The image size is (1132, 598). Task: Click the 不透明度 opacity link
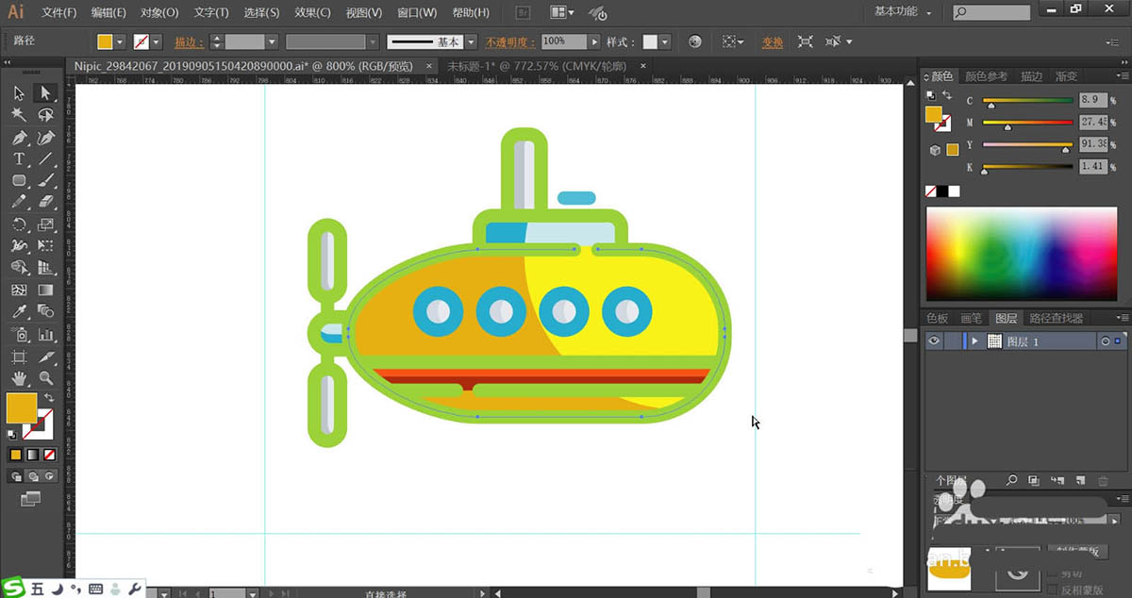[x=510, y=42]
